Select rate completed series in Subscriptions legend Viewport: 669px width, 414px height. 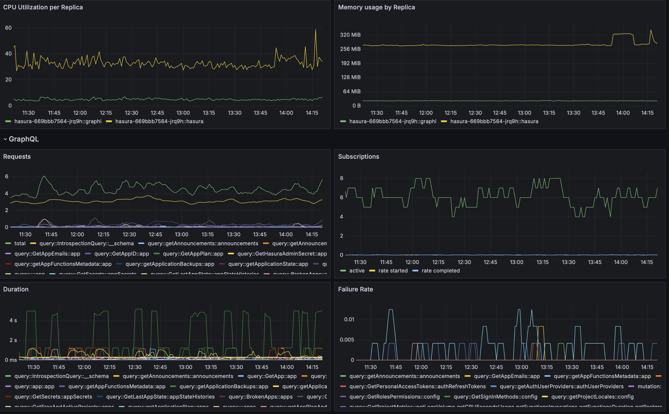440,270
